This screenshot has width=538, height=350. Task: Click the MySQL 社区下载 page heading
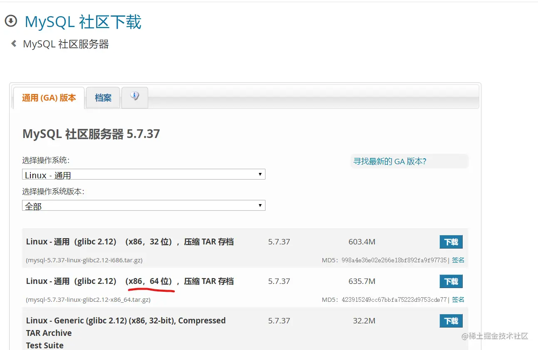point(83,22)
